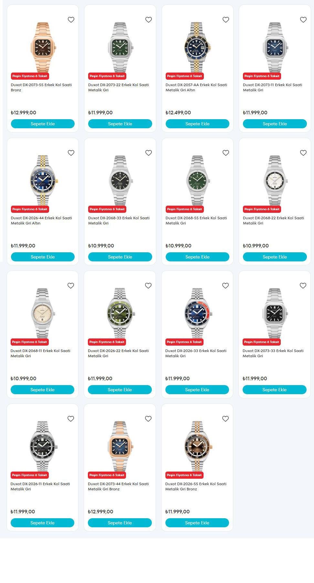The width and height of the screenshot is (314, 583).
Task: Click DX-2068-55 green dial watch thumbnail
Action: point(197,180)
